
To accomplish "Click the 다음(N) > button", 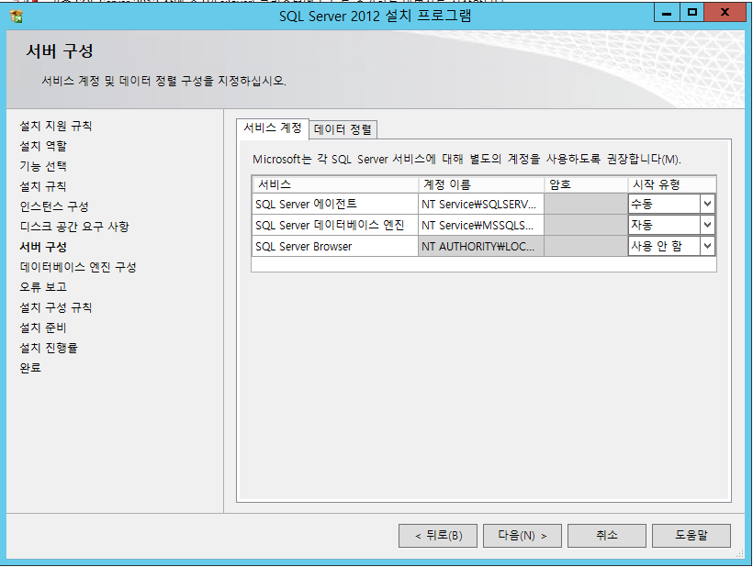I will coord(520,535).
